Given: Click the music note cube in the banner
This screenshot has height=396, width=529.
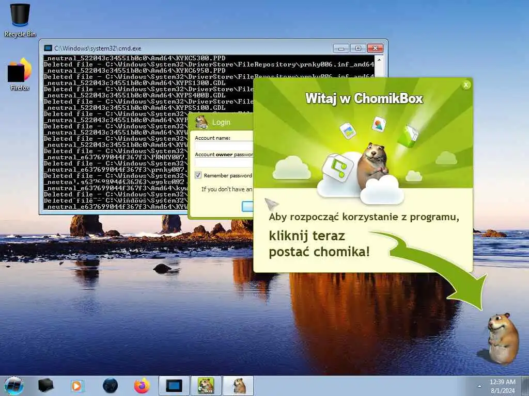Looking at the screenshot, I should tap(337, 168).
